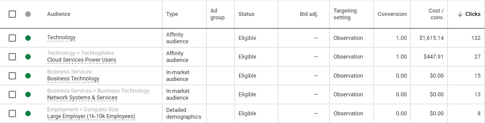The image size is (485, 123).
Task: Click the status dot for Network Systems & Services
Action: pyautogui.click(x=28, y=94)
